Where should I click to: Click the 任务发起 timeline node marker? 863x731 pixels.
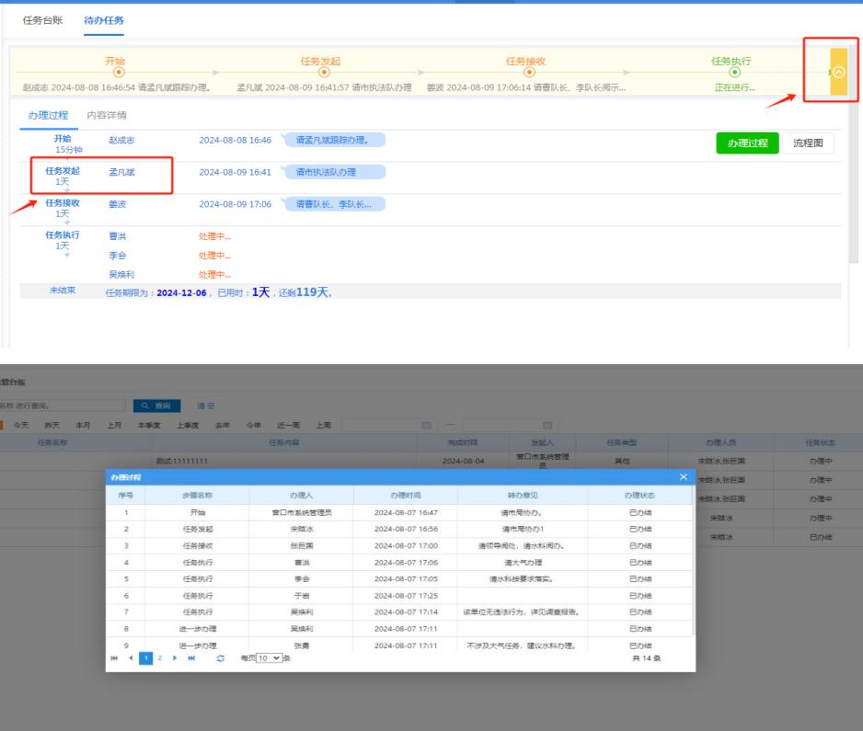(322, 72)
